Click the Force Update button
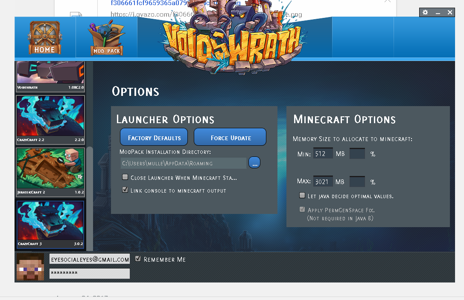Viewport: 464px width, 300px height. tap(230, 137)
